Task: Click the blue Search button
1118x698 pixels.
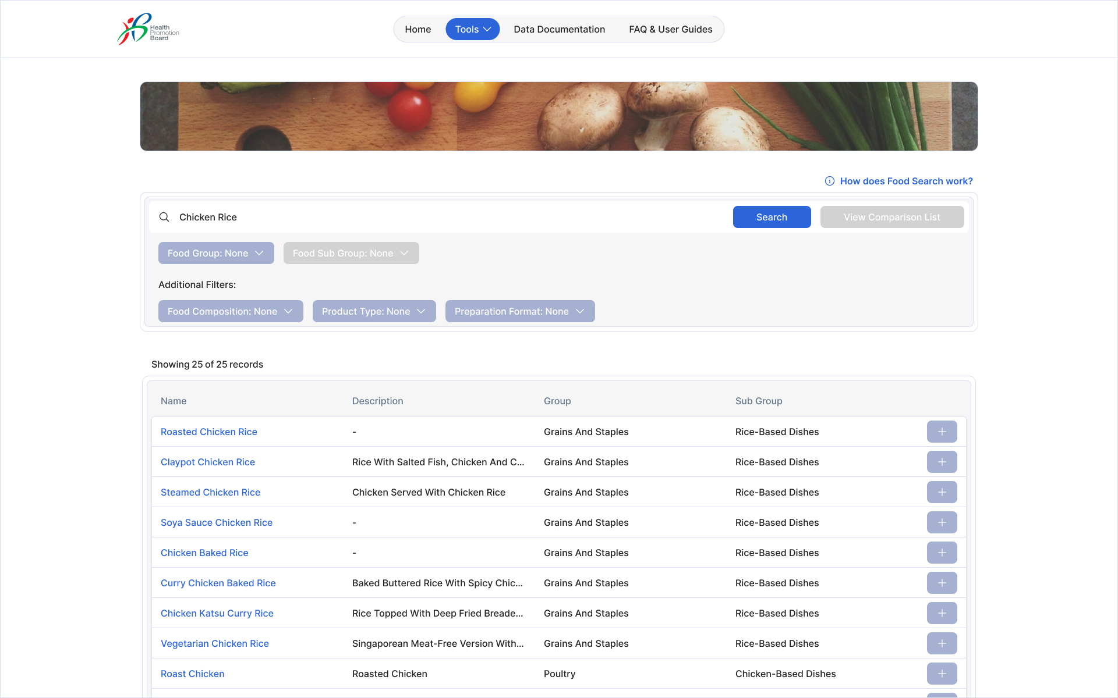Action: [772, 217]
